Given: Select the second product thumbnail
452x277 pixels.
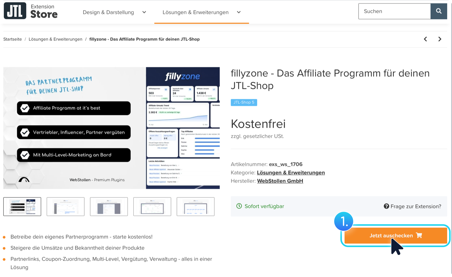Looking at the screenshot, I should 65,207.
